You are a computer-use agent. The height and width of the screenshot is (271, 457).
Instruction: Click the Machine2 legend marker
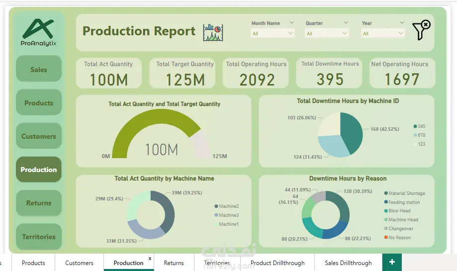(216, 206)
